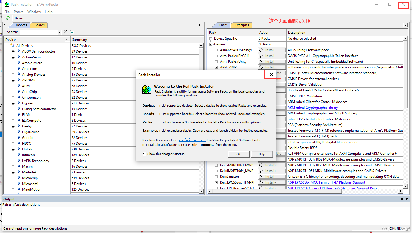Open the Help menu
412x233 pixels.
coord(49,12)
